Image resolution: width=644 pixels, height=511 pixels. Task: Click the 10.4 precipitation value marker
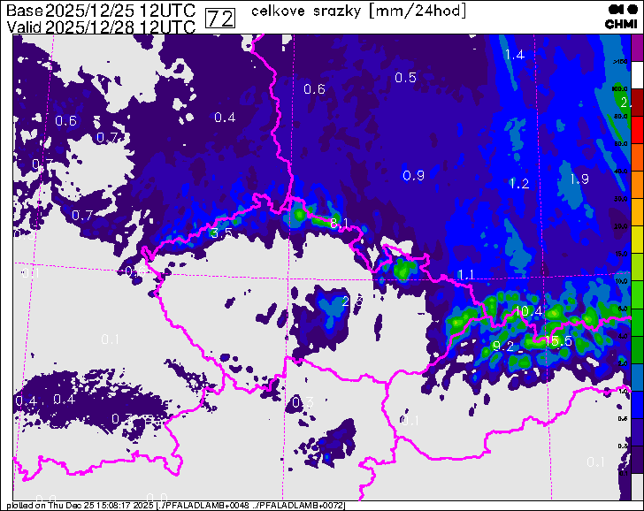coord(528,311)
